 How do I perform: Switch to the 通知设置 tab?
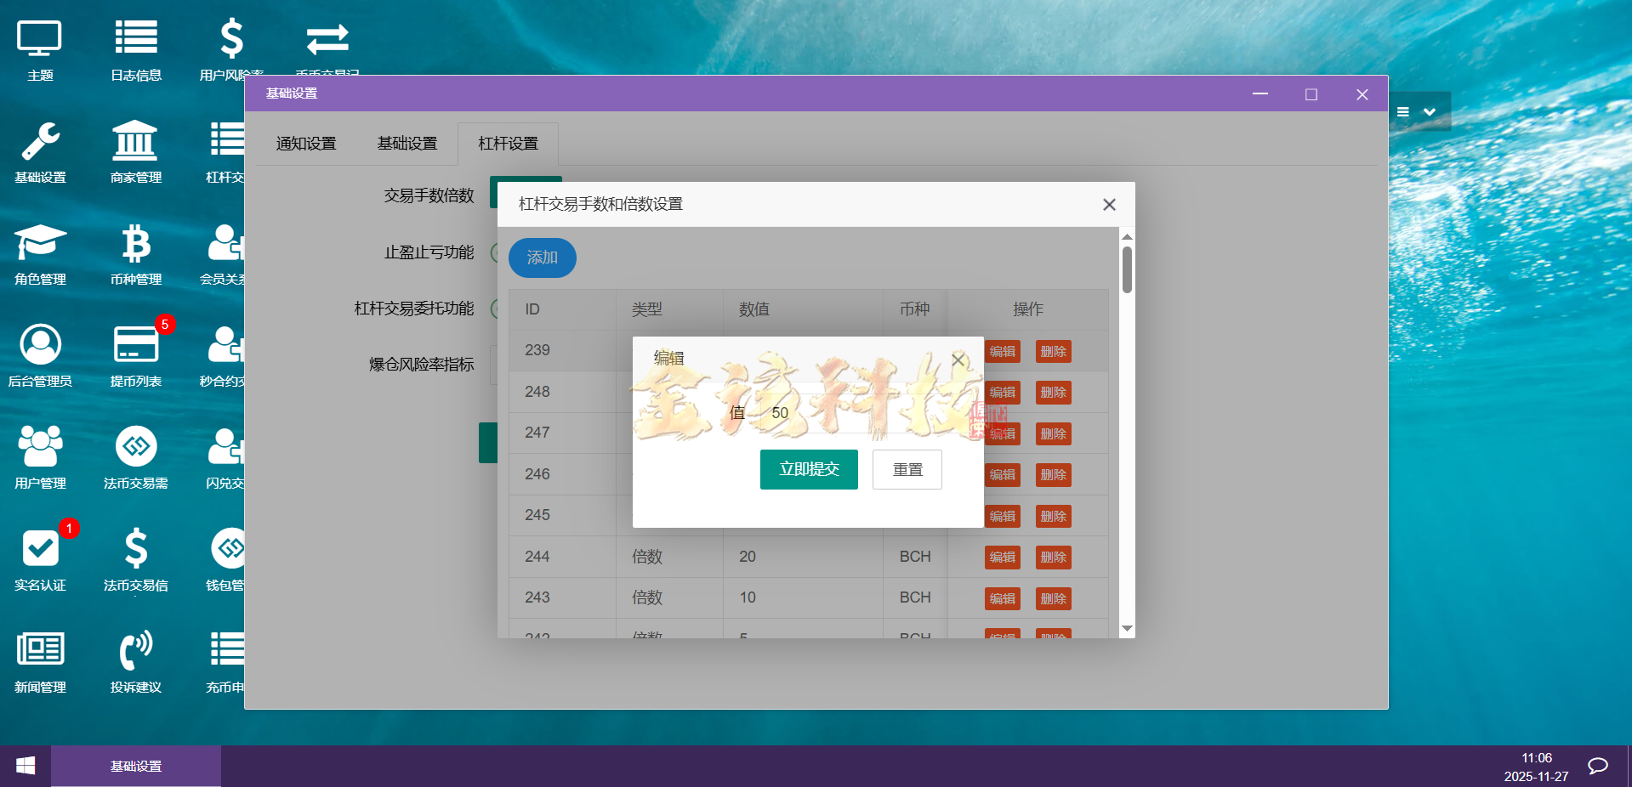(x=305, y=143)
